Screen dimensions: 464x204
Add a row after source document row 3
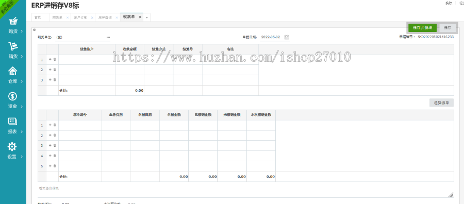pyautogui.click(x=50, y=145)
